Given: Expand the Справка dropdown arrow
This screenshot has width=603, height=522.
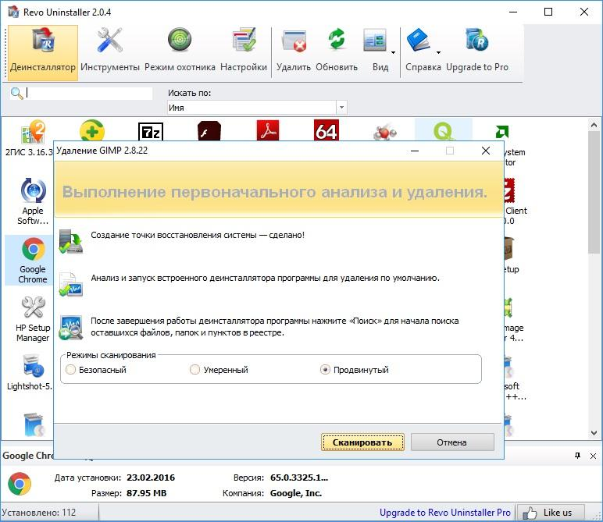Looking at the screenshot, I should tap(438, 52).
